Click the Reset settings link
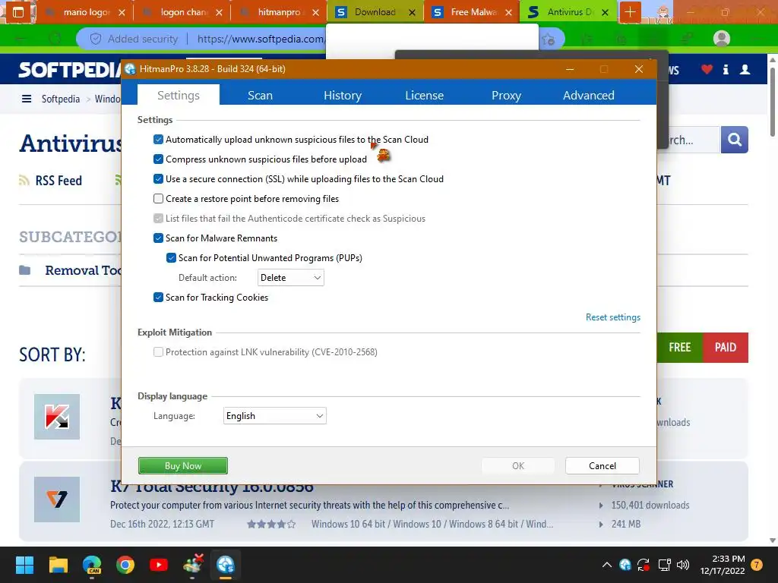778x583 pixels. click(x=613, y=317)
